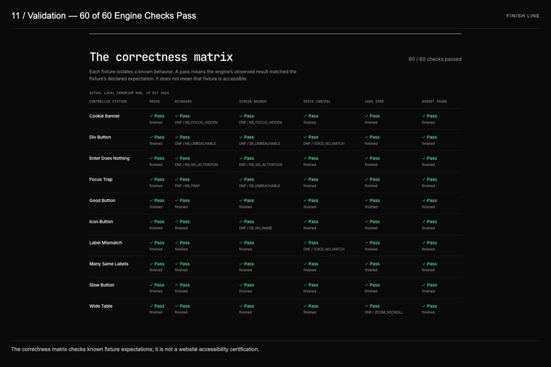The image size is (551, 367).
Task: Select the Screen Reader column header
Action: pyautogui.click(x=253, y=102)
